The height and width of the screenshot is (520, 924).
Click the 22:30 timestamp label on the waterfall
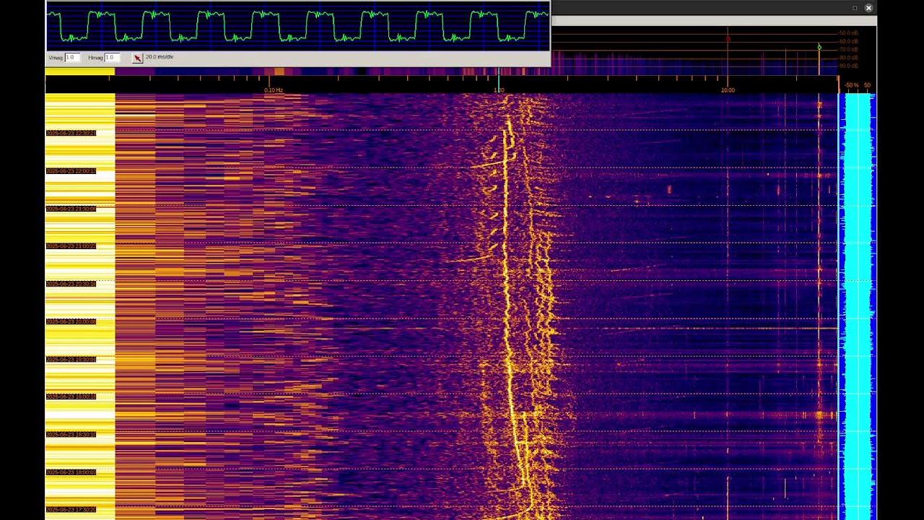click(71, 134)
